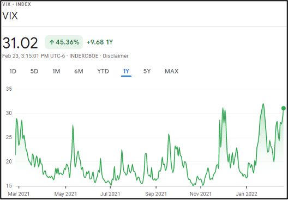
Task: Click the Sep 2021 axis label
Action: coord(156,194)
